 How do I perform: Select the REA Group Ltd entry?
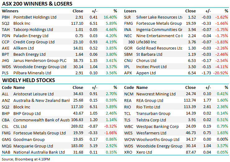pos(150,100)
